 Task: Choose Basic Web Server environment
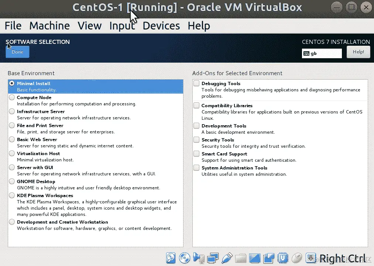(x=12, y=139)
